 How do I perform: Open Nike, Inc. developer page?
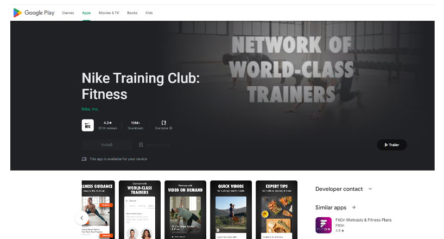point(90,109)
